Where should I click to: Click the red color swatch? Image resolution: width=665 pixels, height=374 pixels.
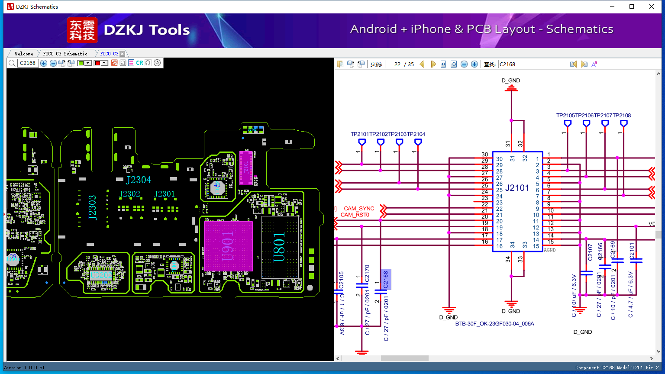(x=98, y=63)
